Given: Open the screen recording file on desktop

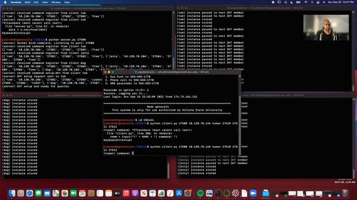Looking at the screenshot, I should pyautogui.click(x=345, y=182).
